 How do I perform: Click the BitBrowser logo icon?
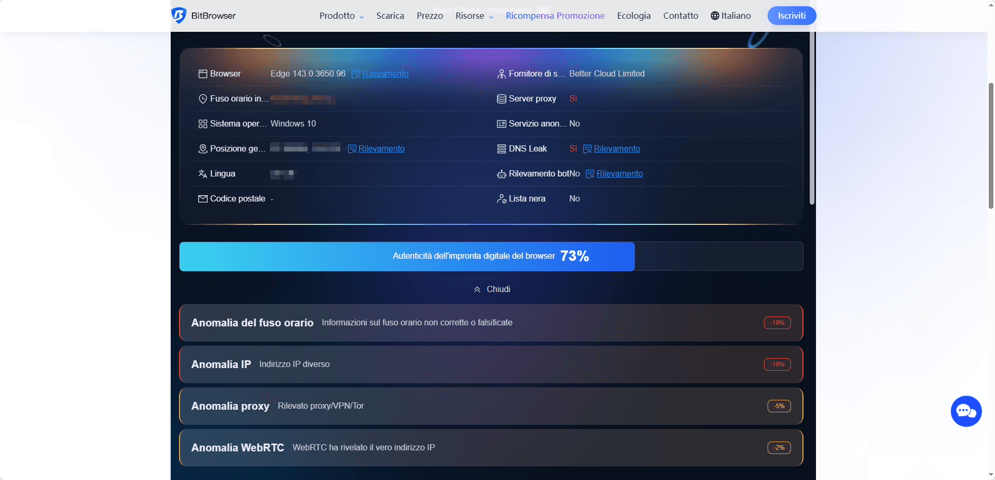pos(178,16)
